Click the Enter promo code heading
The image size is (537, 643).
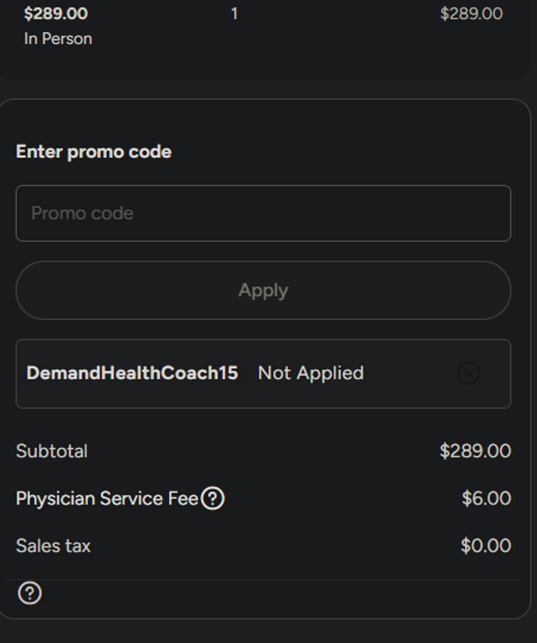point(94,152)
